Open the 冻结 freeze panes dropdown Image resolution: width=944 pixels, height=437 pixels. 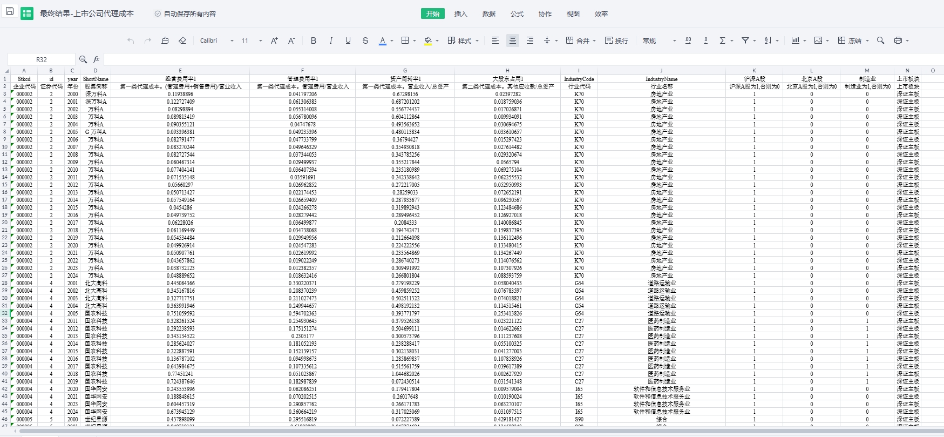[x=853, y=41]
